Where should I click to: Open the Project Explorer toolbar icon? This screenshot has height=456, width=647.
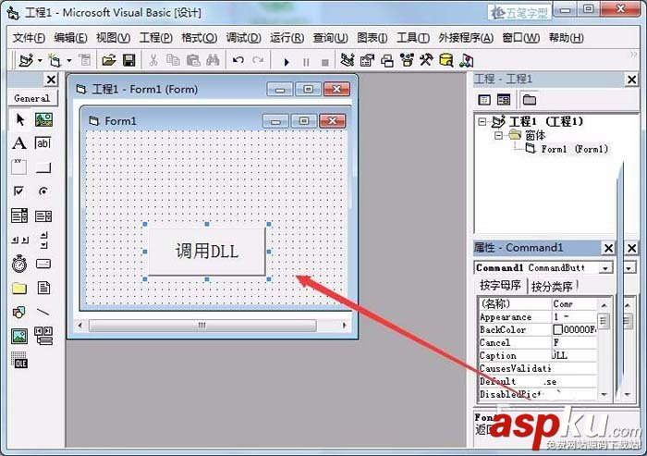348,60
